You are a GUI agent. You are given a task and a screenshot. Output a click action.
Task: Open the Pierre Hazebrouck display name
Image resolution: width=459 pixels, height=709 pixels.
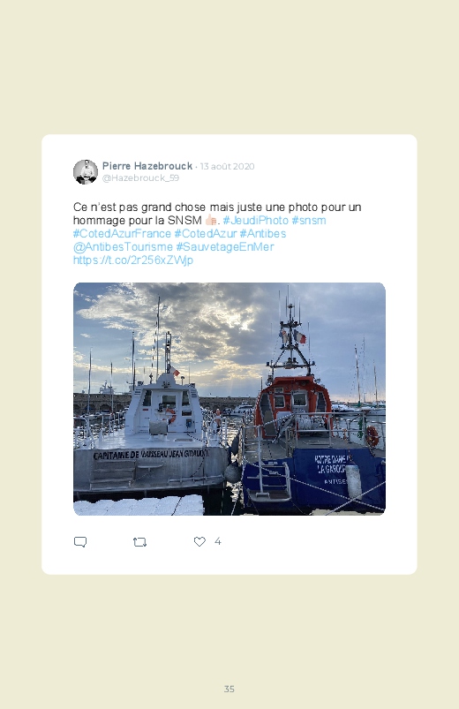pyautogui.click(x=147, y=166)
